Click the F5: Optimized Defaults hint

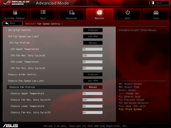[133, 103]
